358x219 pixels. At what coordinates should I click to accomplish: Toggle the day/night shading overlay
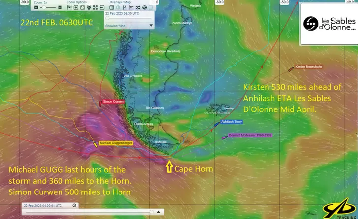pyautogui.click(x=119, y=8)
